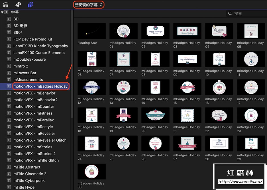Select mBadges Holiday 30 thumbnail
The image size is (267, 190).
91,171
